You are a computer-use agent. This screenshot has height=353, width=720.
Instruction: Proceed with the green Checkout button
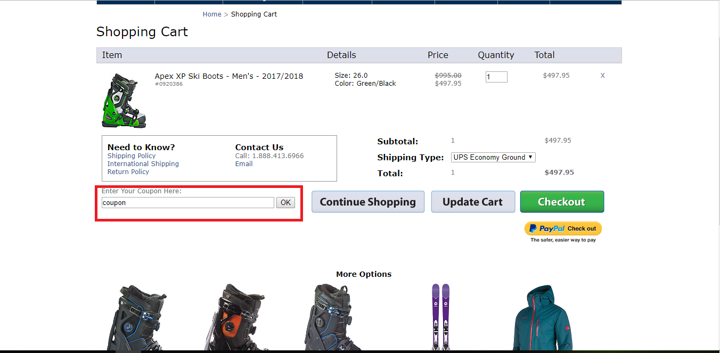[x=562, y=202]
